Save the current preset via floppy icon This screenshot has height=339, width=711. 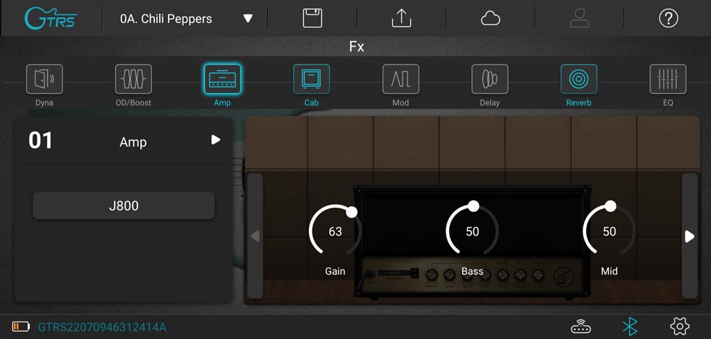click(x=312, y=19)
